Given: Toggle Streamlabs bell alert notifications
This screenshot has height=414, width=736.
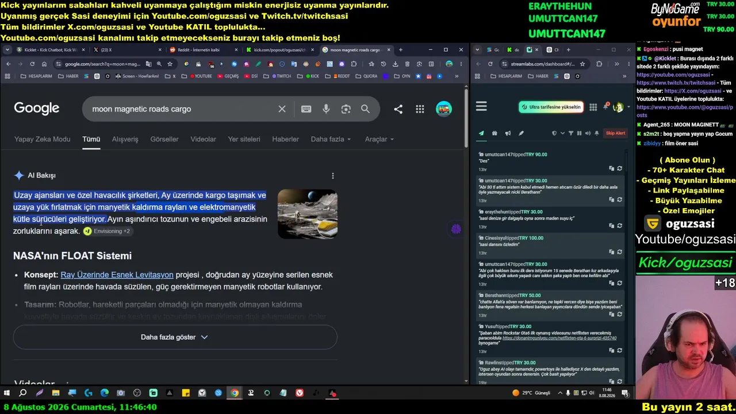Looking at the screenshot, I should (x=597, y=133).
